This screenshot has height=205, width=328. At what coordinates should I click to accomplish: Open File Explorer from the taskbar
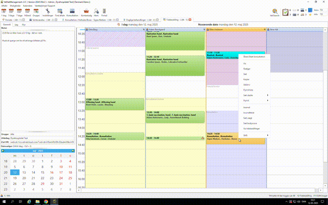click(37, 201)
